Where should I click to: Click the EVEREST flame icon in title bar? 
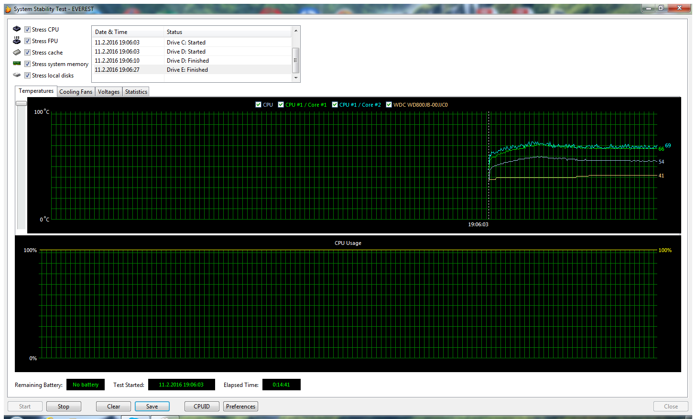8,9
